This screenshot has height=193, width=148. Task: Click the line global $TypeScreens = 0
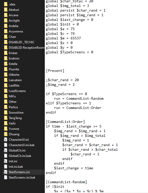pos(69,52)
